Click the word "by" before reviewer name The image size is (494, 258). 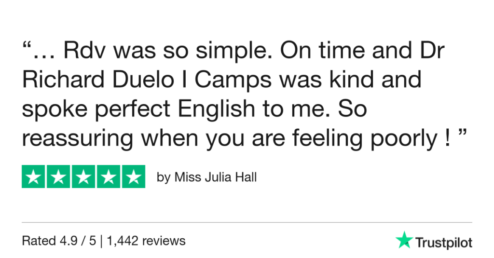click(164, 177)
